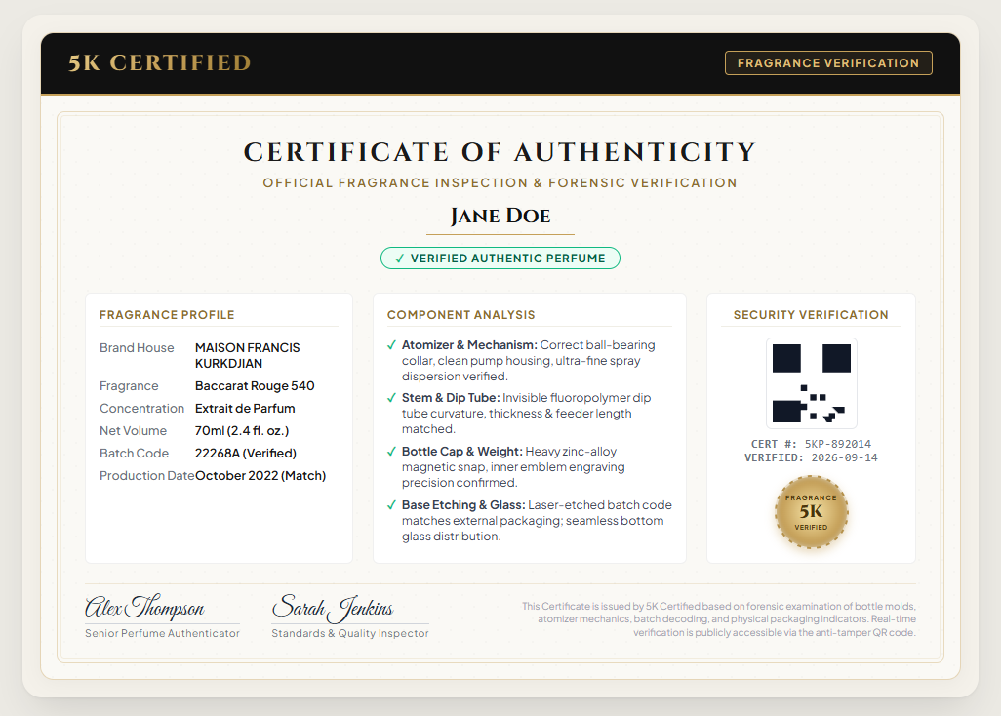
Task: Click the Maison Francis Kurkdjian brand value
Action: coord(248,355)
